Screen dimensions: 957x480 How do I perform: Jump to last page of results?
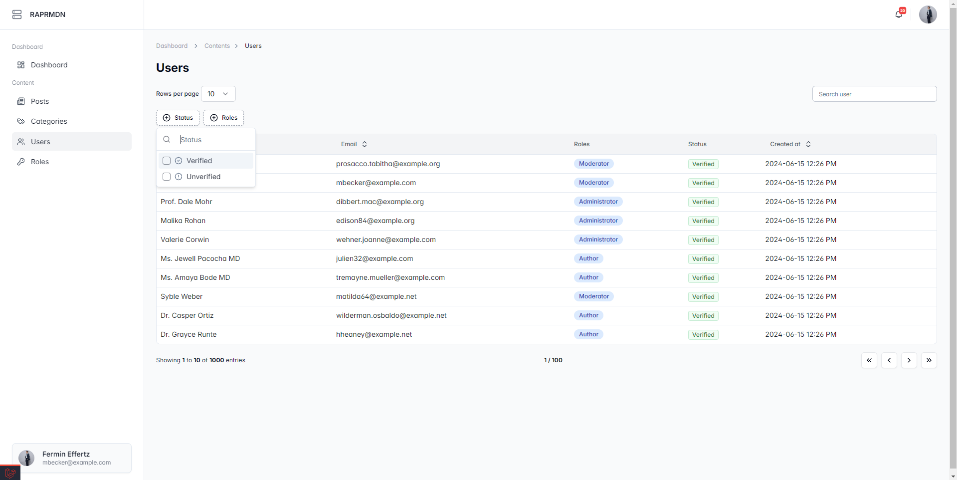tap(929, 360)
